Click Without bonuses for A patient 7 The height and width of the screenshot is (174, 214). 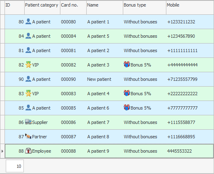coord(140,122)
